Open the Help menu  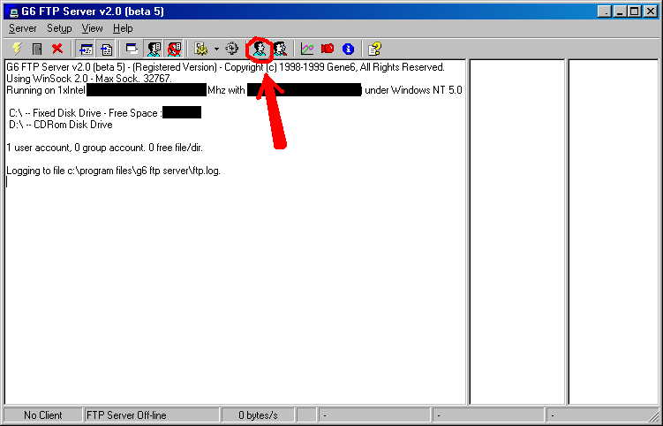[123, 28]
